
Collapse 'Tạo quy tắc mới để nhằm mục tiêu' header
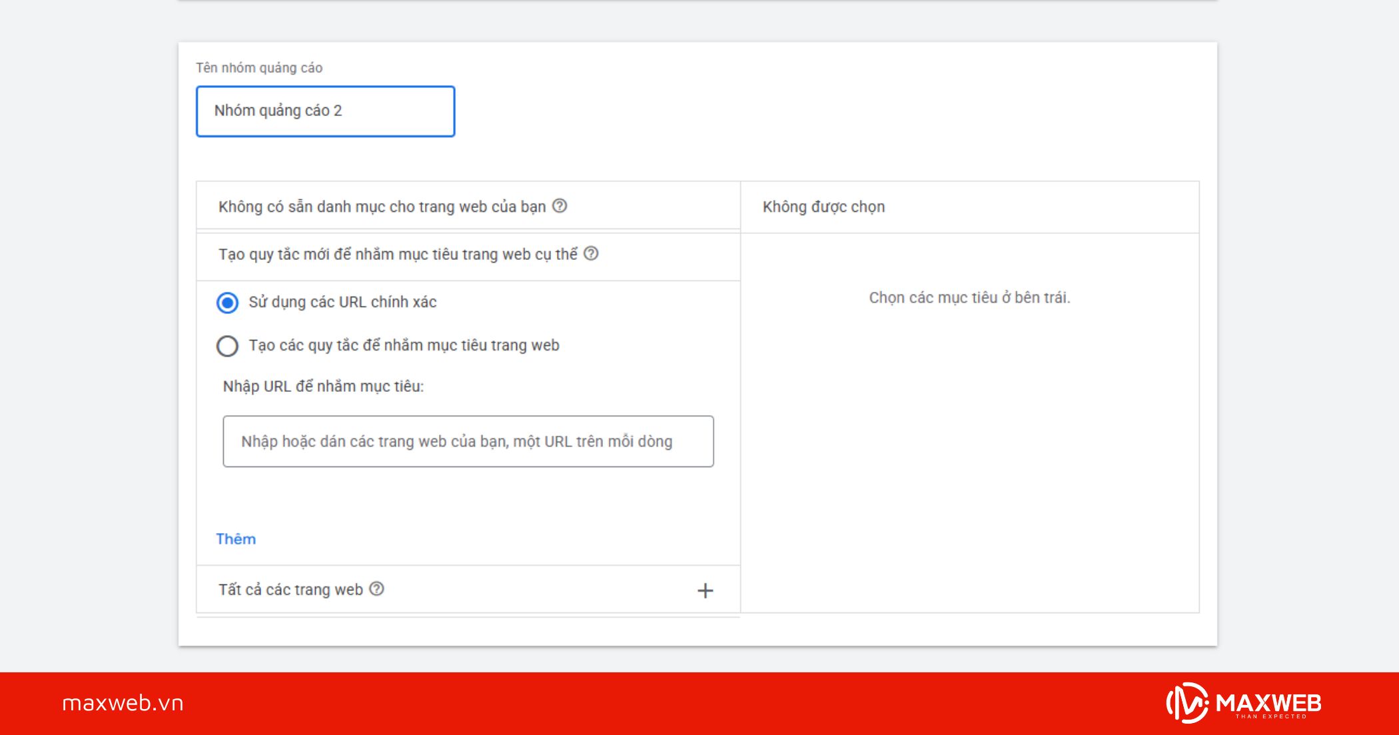[x=398, y=255]
